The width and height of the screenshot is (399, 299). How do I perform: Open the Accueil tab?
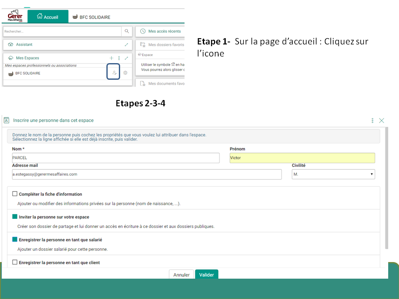[x=48, y=17]
